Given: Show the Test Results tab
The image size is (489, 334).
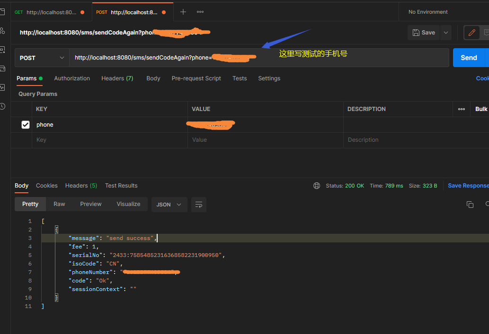Looking at the screenshot, I should 121,186.
